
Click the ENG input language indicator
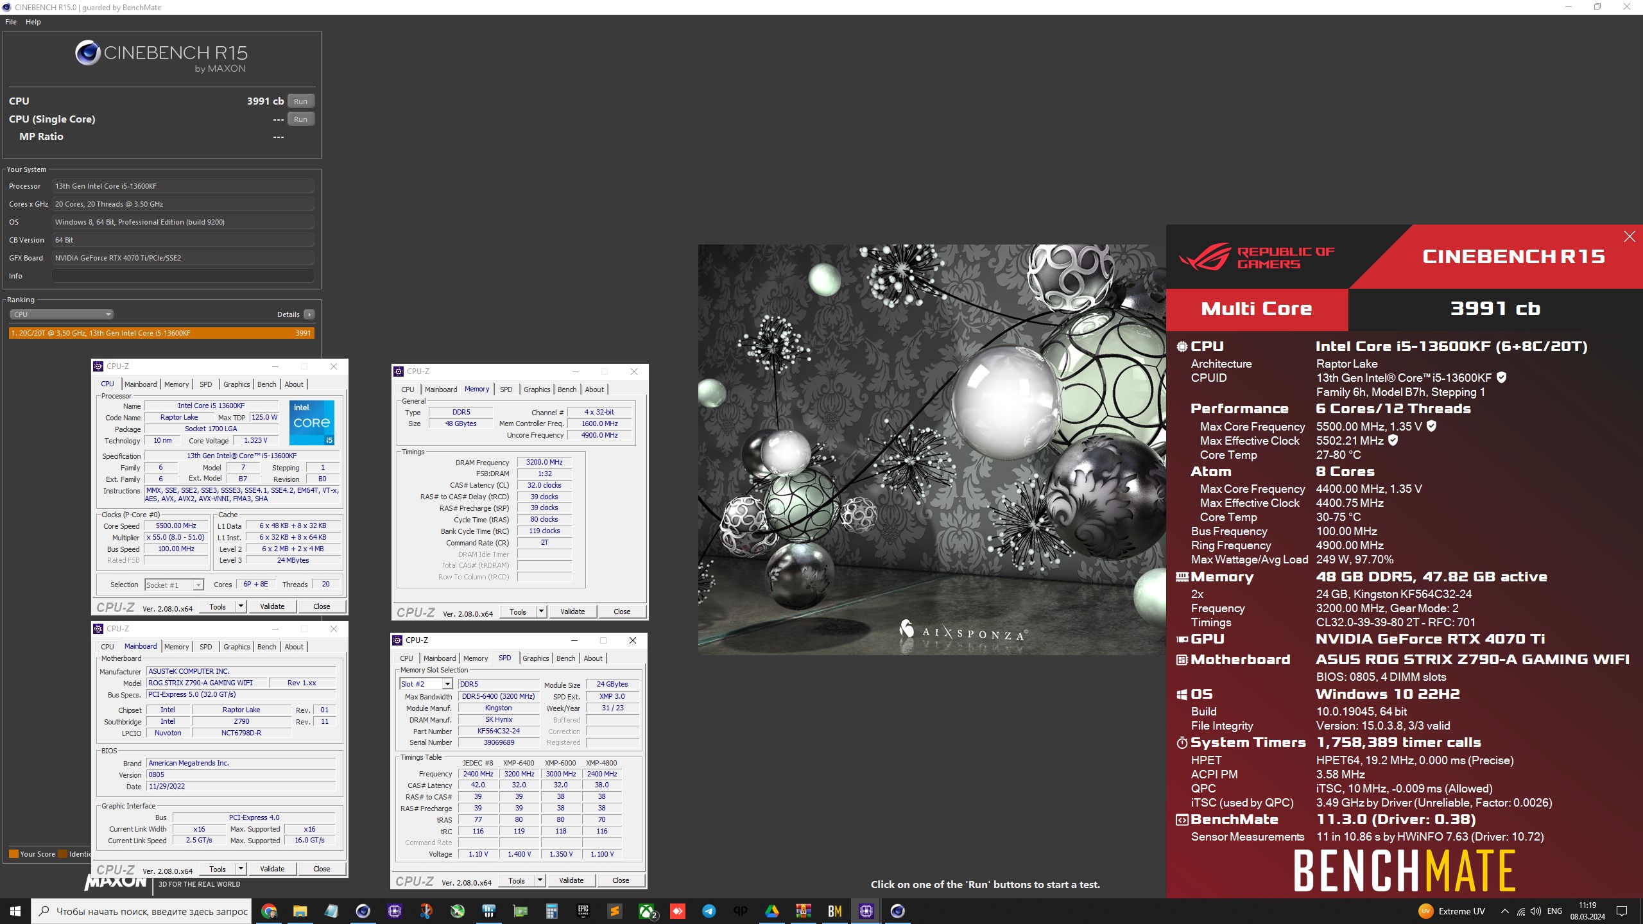[1554, 911]
